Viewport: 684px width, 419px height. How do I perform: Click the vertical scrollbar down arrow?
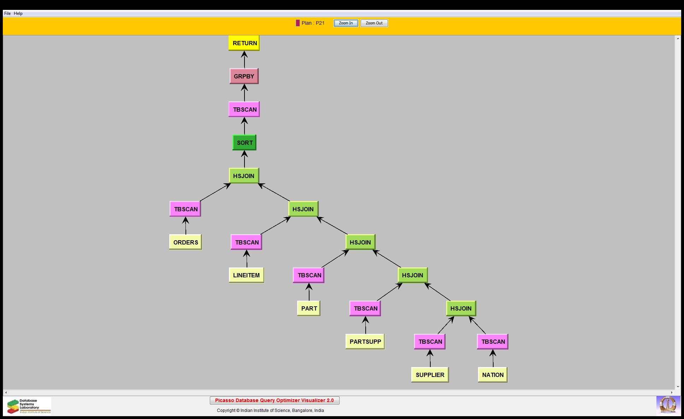[678, 387]
